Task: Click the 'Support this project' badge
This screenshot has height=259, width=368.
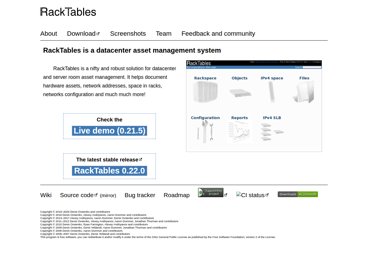Action: coord(211,193)
